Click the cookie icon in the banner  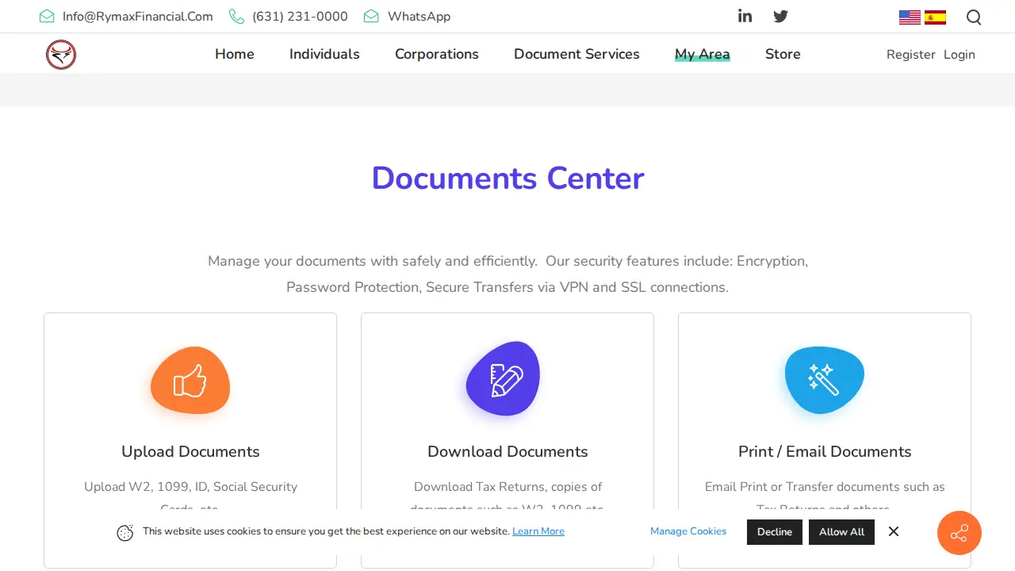pos(125,533)
